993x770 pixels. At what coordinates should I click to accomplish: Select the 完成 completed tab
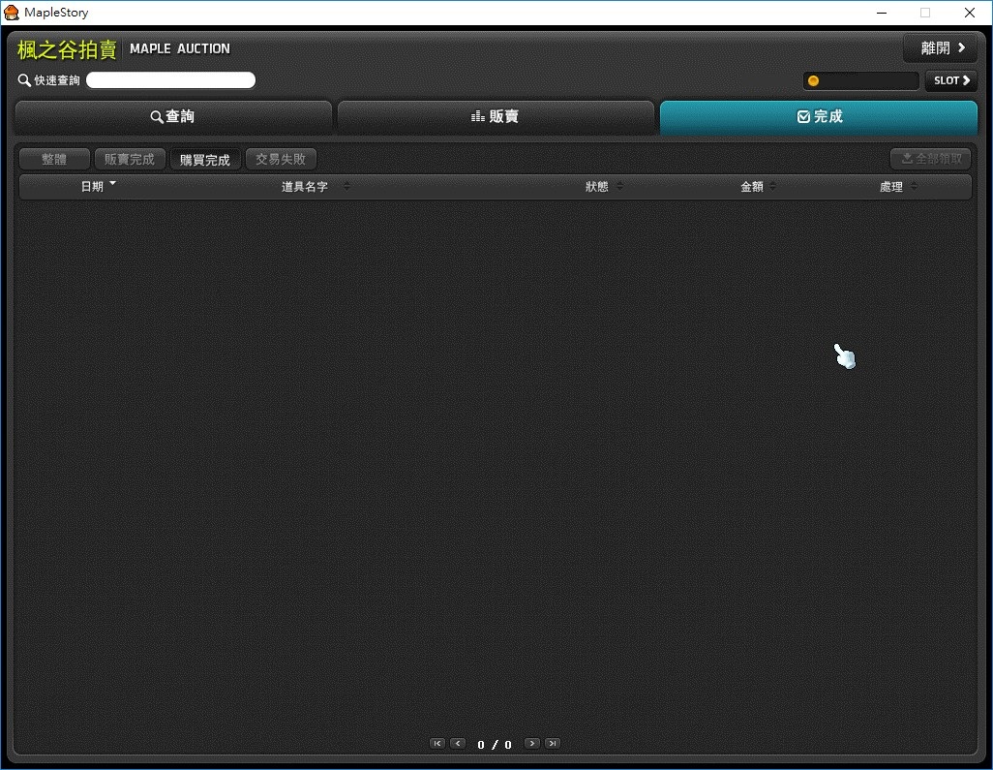[819, 117]
